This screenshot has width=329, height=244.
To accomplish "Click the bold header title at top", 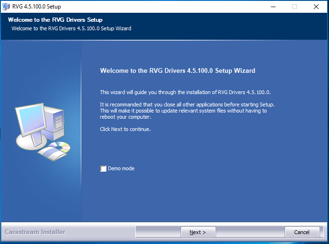I will pyautogui.click(x=55, y=20).
